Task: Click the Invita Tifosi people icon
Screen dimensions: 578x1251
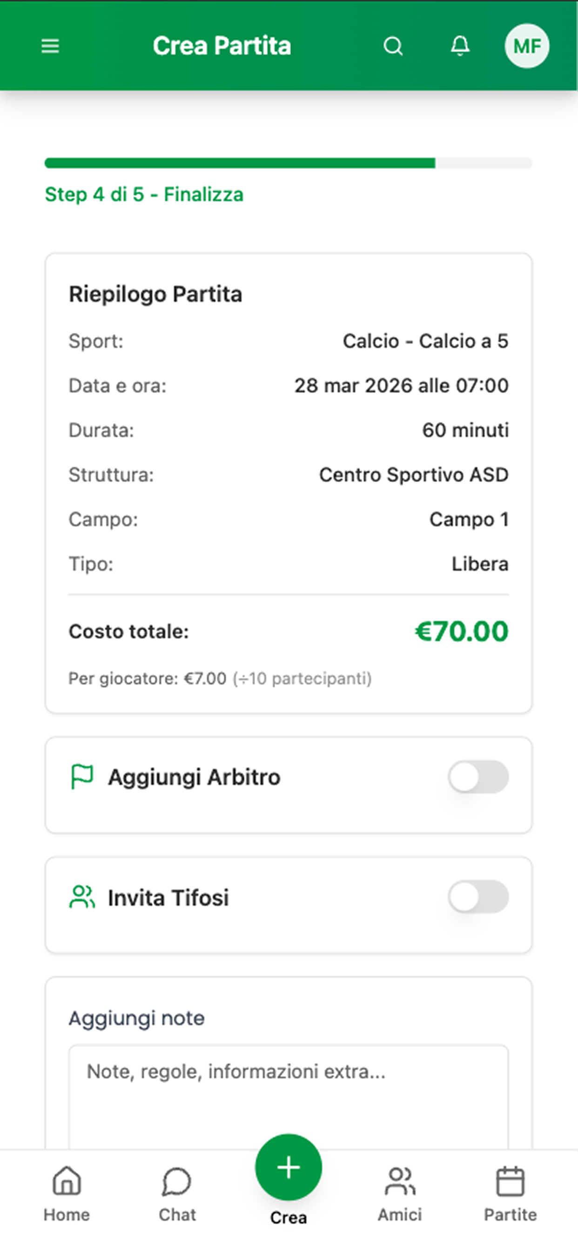Action: point(81,897)
